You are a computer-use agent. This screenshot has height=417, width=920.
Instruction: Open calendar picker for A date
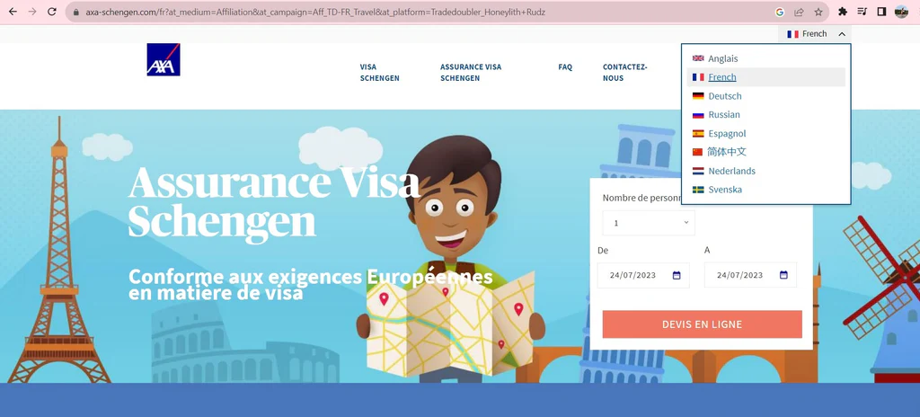point(783,275)
